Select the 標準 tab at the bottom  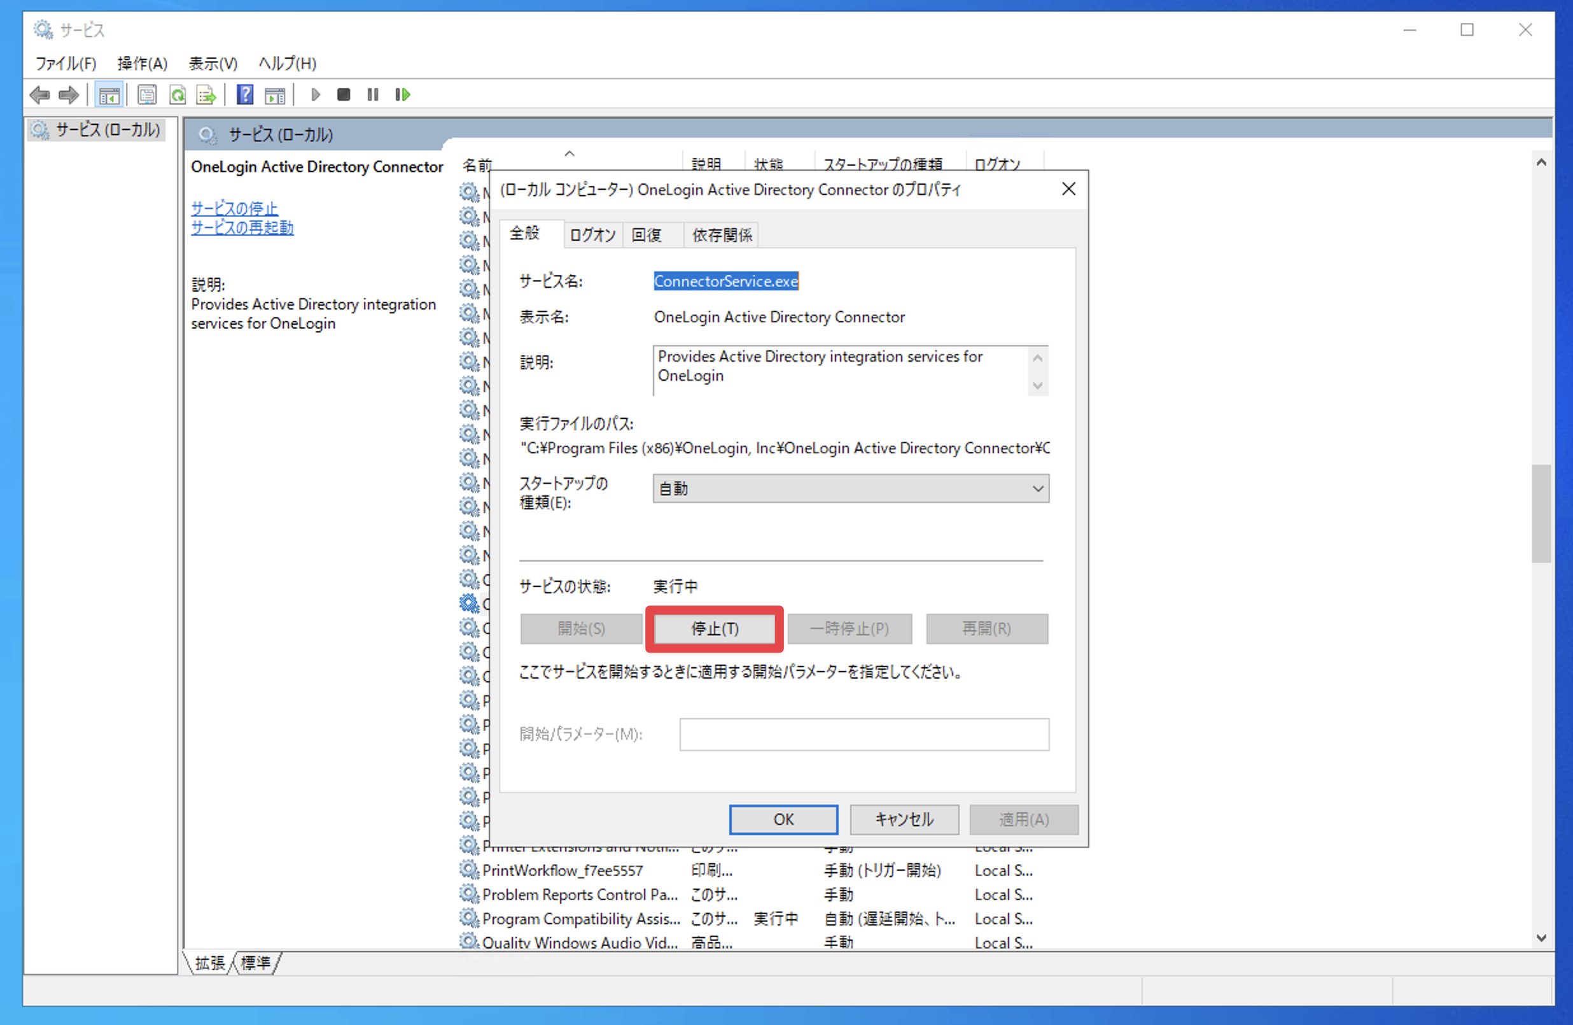(x=256, y=963)
